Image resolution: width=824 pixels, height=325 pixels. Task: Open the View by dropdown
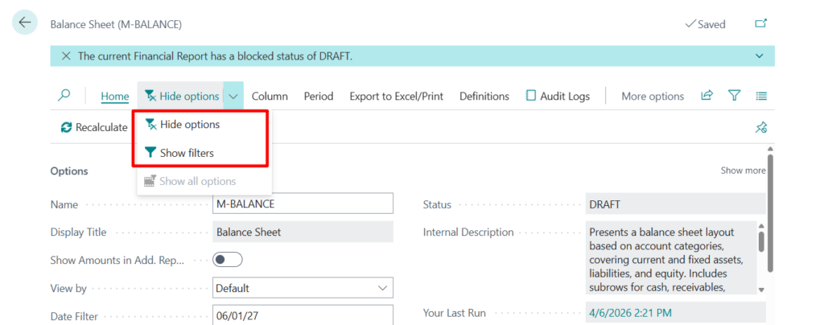[303, 288]
